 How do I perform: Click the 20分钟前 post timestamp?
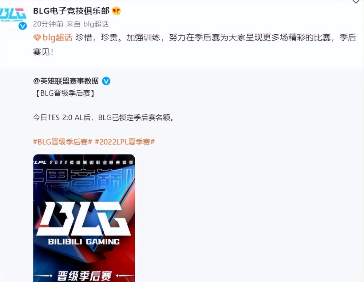pyautogui.click(x=48, y=24)
